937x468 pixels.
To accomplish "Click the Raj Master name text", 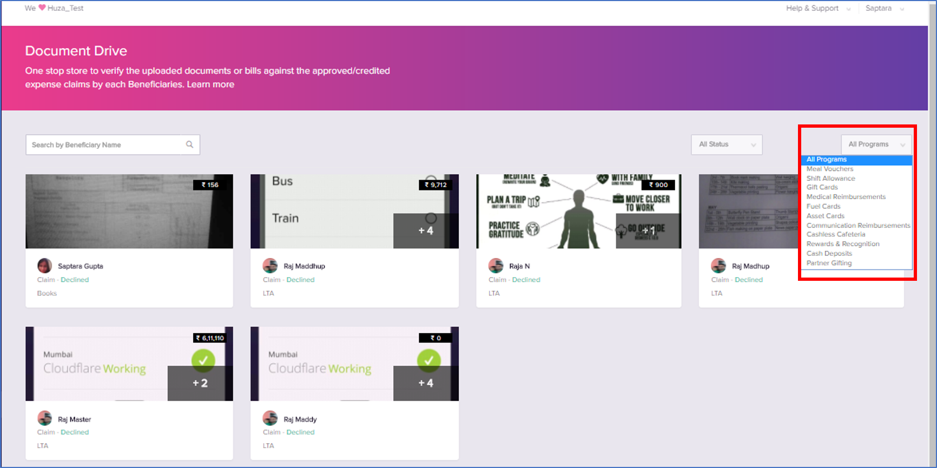I will (x=75, y=419).
